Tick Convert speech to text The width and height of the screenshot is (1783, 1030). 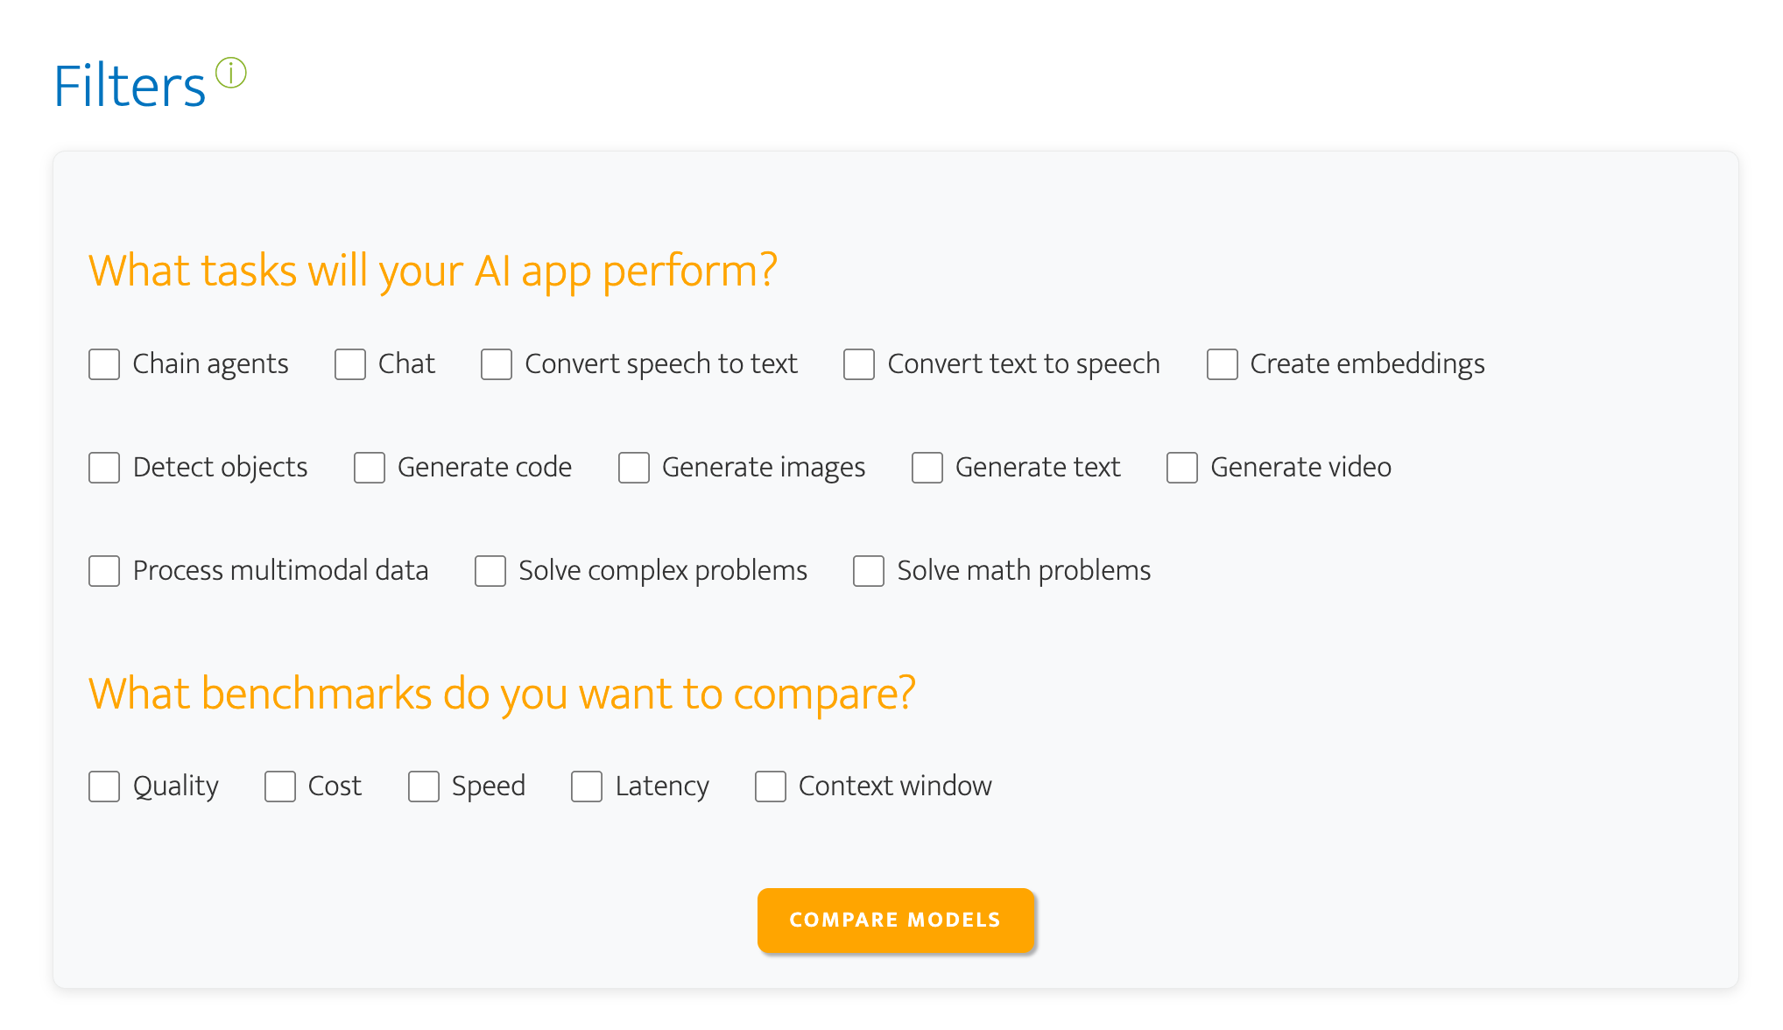(497, 364)
